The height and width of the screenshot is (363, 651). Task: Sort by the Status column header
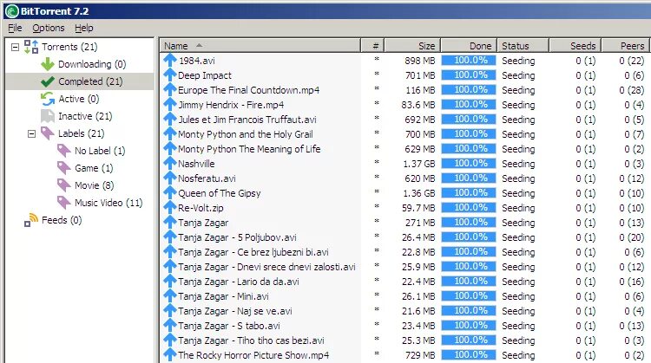pos(523,46)
